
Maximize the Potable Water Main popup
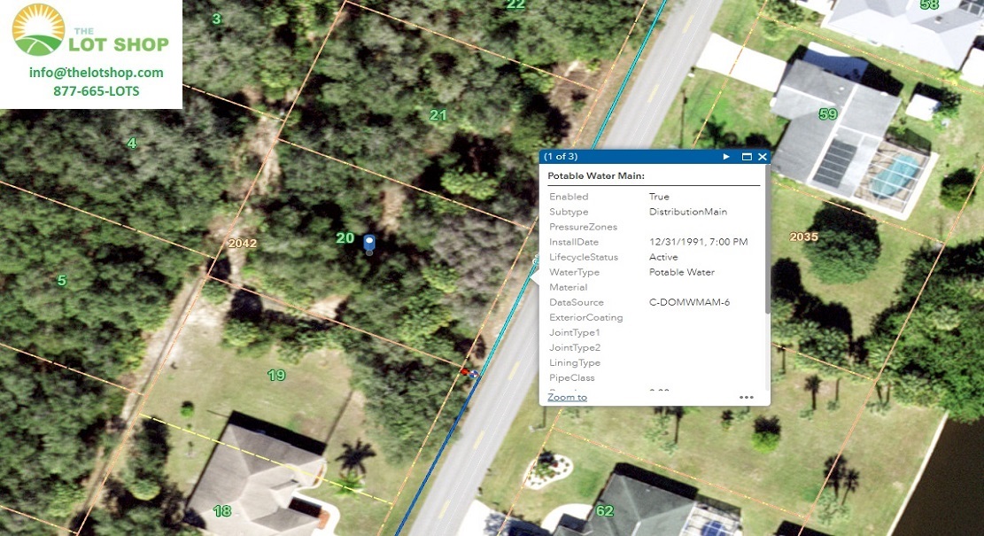[x=747, y=157]
